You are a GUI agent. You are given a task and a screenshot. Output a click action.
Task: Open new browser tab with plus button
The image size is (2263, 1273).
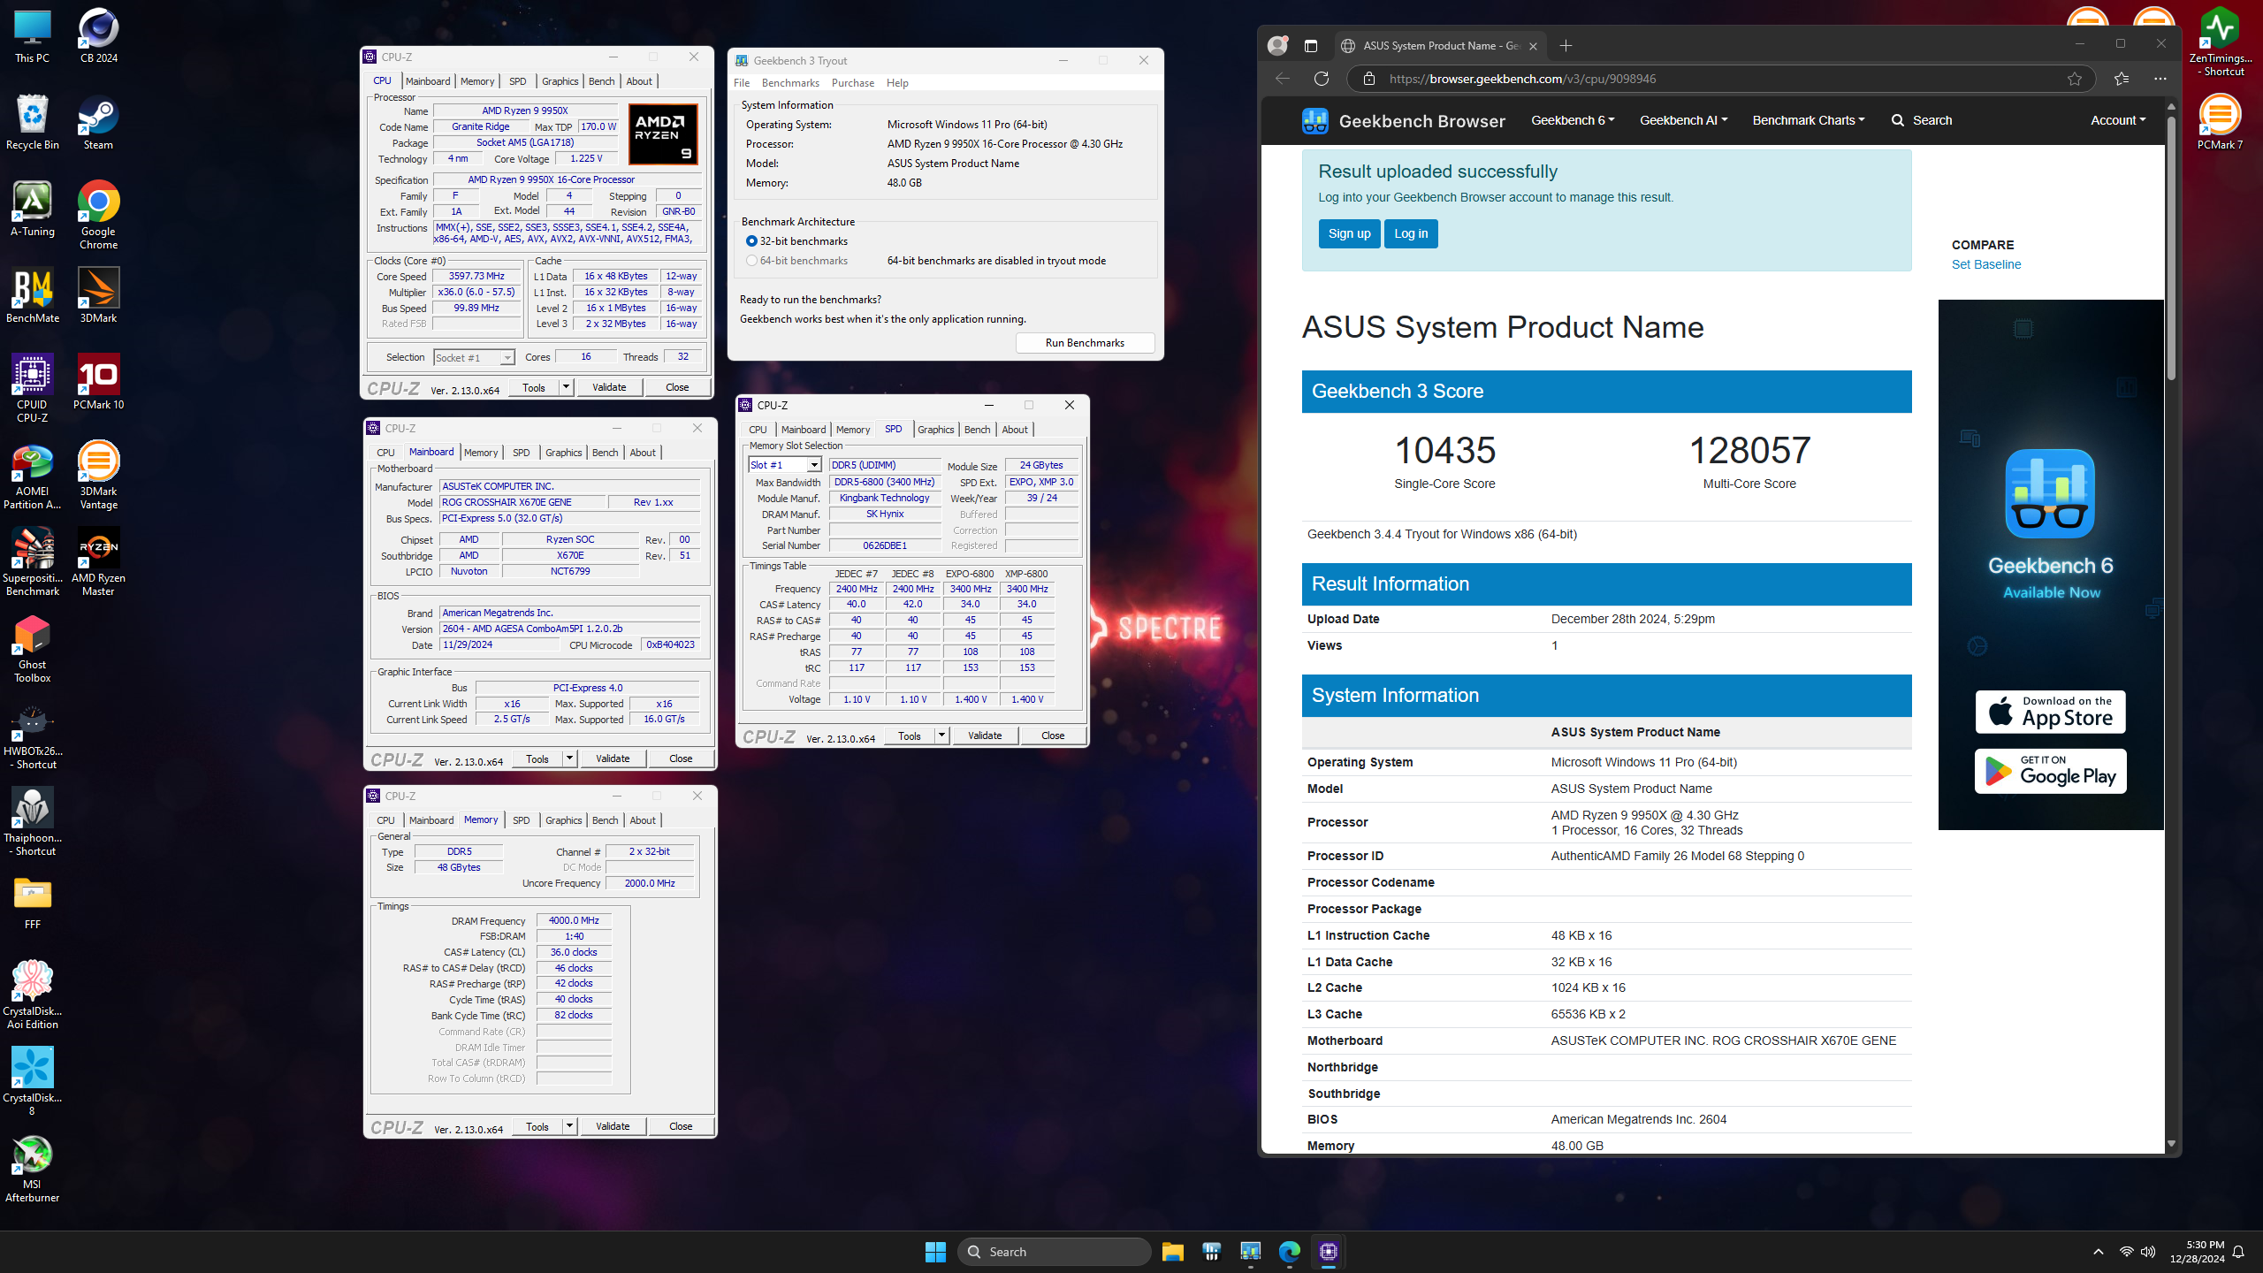[x=1566, y=46]
